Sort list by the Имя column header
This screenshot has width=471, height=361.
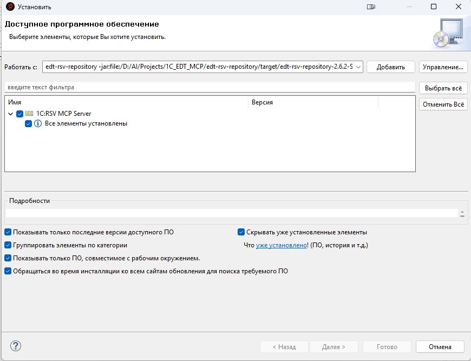(126, 102)
